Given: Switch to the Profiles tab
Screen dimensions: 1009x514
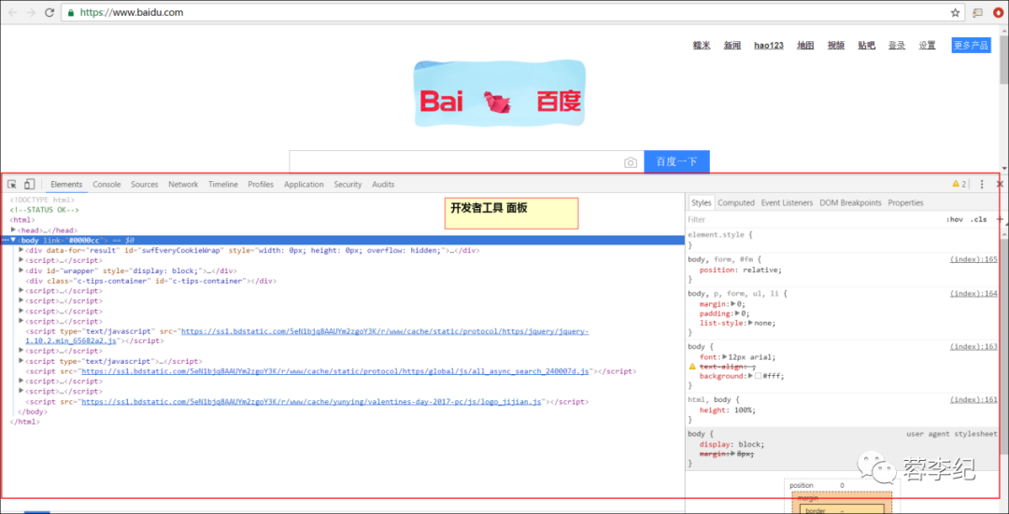Looking at the screenshot, I should point(261,185).
